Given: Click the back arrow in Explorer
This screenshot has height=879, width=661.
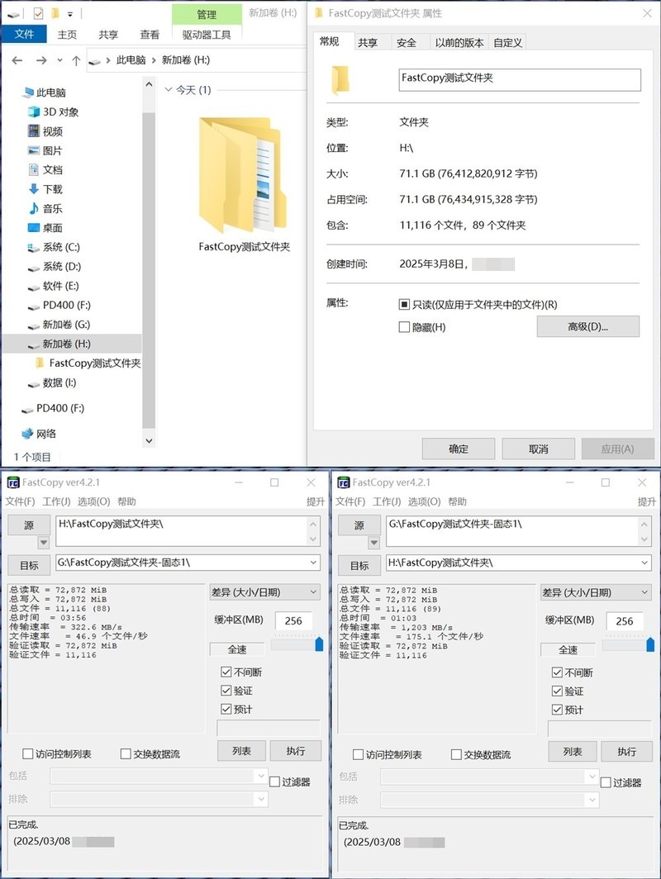Looking at the screenshot, I should pyautogui.click(x=17, y=59).
